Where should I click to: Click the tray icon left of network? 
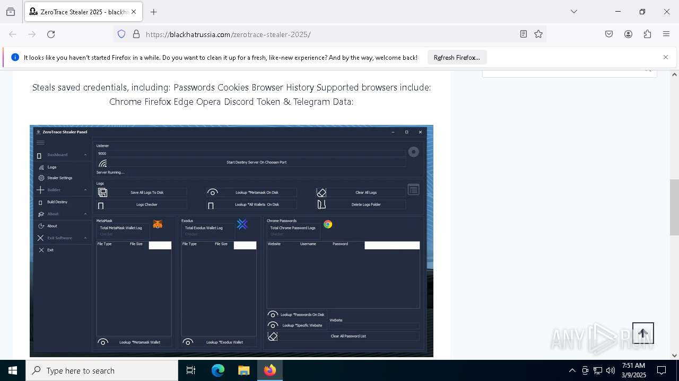tap(585, 370)
